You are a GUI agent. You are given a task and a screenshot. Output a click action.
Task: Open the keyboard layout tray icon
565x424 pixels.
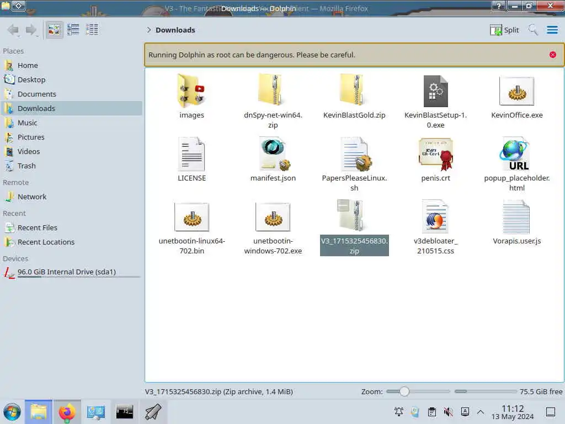click(x=465, y=412)
